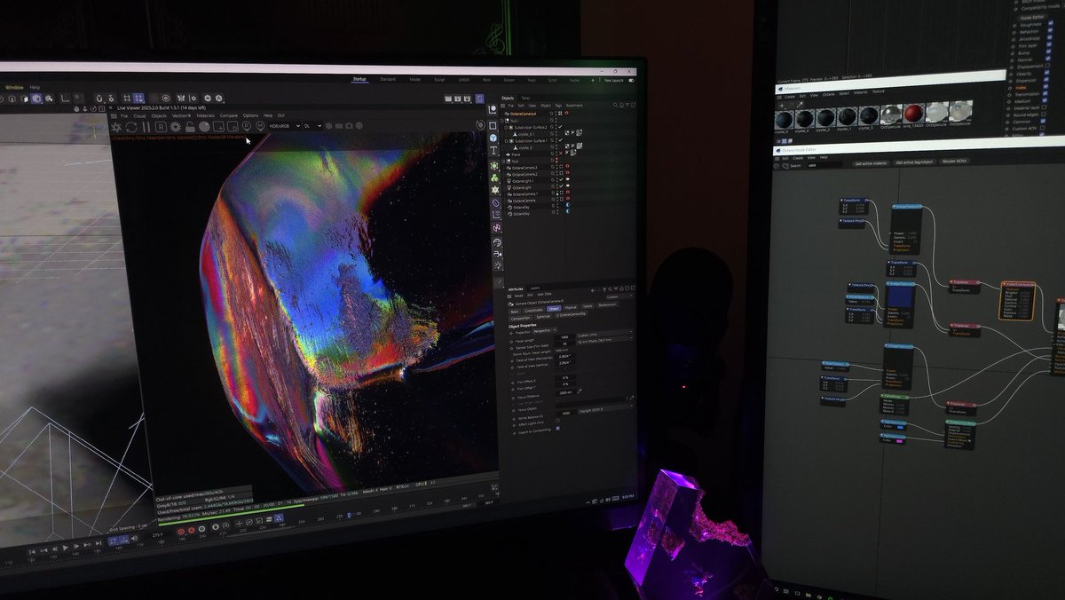Click the hamburger menu icon in Live Viewer
The height and width of the screenshot is (600, 1065).
coord(114,116)
